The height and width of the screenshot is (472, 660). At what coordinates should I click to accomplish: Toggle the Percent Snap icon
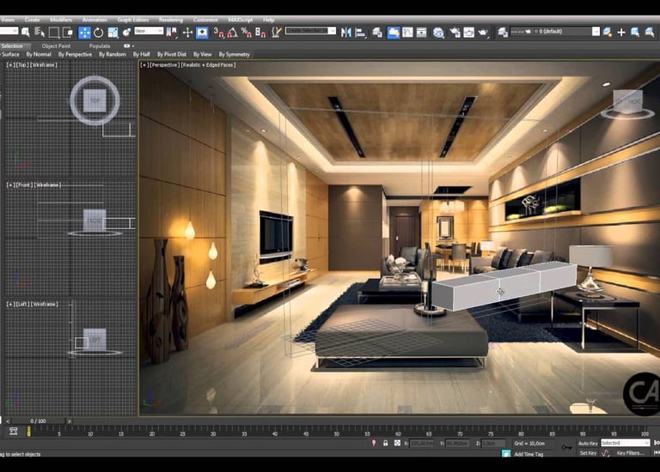(247, 33)
